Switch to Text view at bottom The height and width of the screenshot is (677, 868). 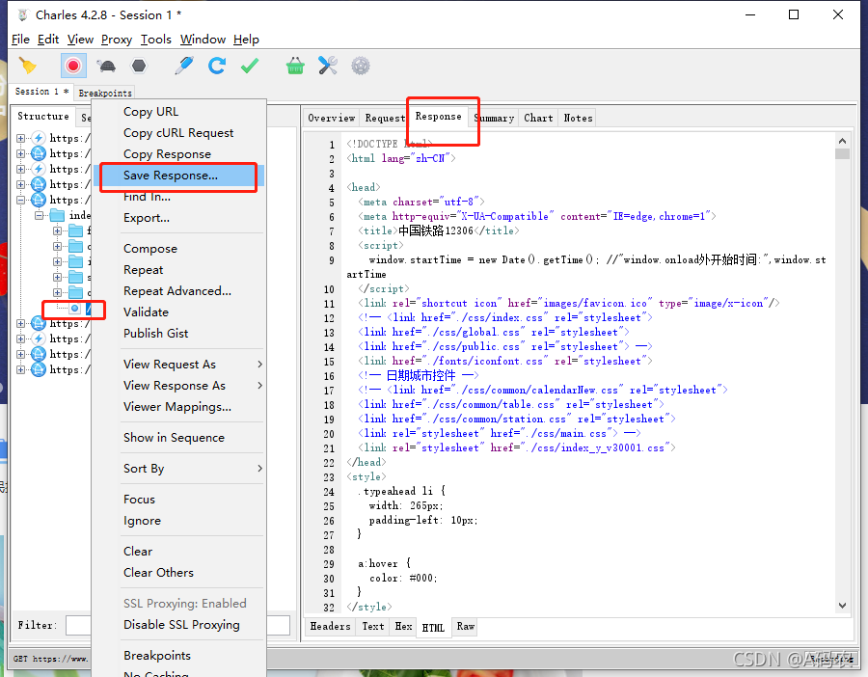373,626
